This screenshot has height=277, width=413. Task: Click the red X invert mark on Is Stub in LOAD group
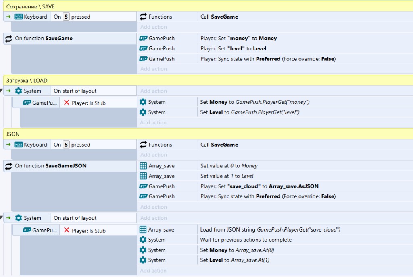coord(67,103)
